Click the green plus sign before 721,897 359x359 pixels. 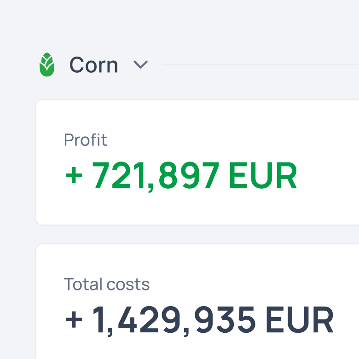tap(74, 175)
